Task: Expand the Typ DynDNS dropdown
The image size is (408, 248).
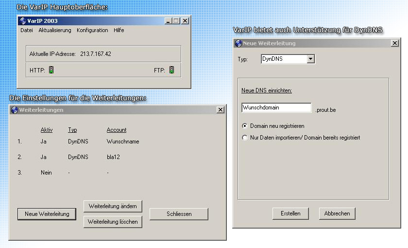Action: [310, 59]
